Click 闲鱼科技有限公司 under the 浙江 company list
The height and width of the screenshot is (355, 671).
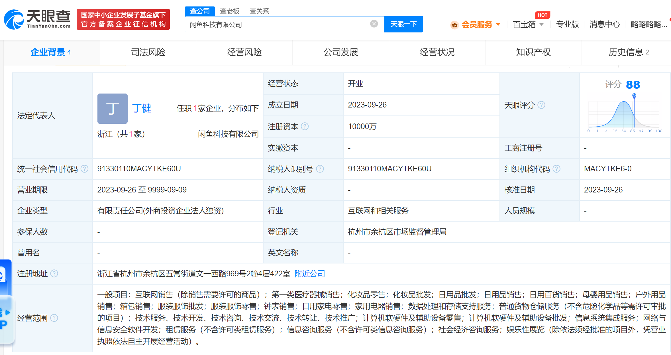click(228, 134)
